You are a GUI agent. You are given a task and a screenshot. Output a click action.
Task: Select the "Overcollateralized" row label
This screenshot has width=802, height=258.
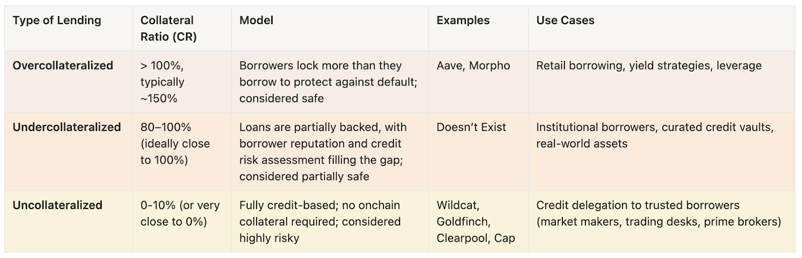(x=63, y=65)
